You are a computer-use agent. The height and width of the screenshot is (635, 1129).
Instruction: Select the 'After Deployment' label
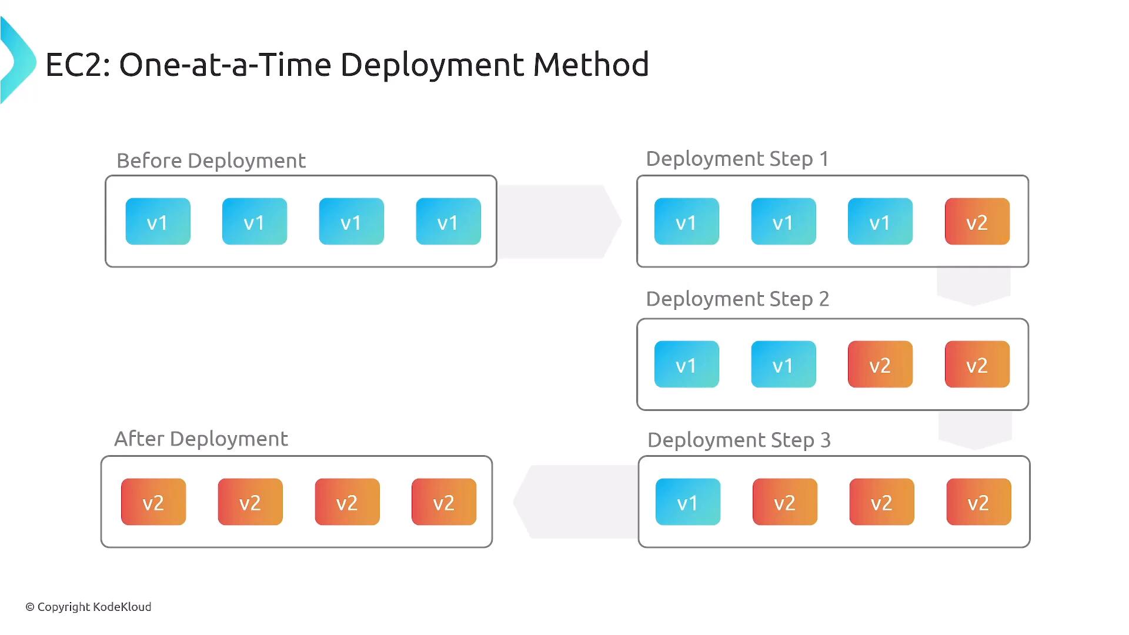click(201, 439)
